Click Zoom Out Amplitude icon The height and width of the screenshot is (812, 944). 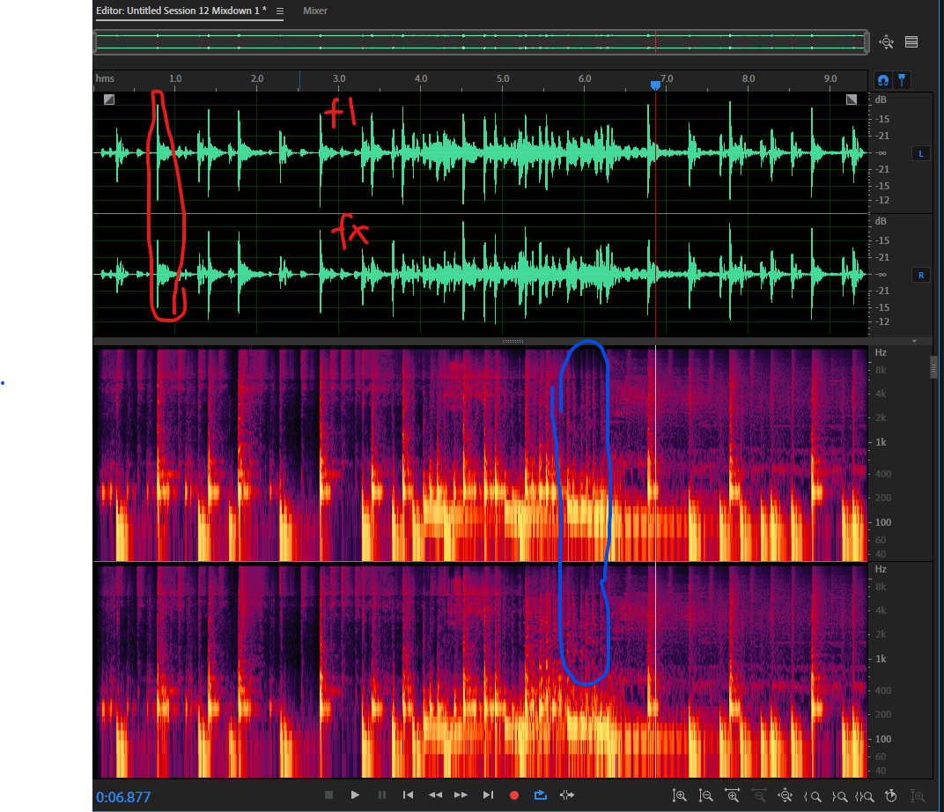705,796
